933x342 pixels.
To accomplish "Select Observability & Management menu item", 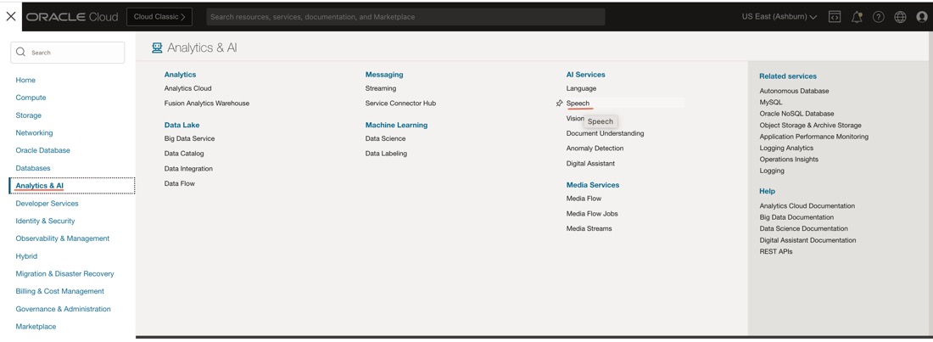I will click(63, 238).
